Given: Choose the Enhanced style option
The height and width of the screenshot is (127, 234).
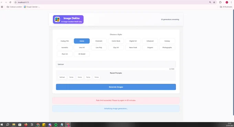Looking at the screenshot, I should tap(150, 41).
